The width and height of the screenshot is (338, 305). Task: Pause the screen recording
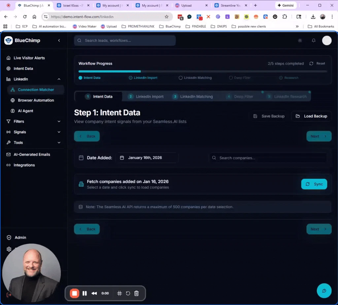[84, 293]
